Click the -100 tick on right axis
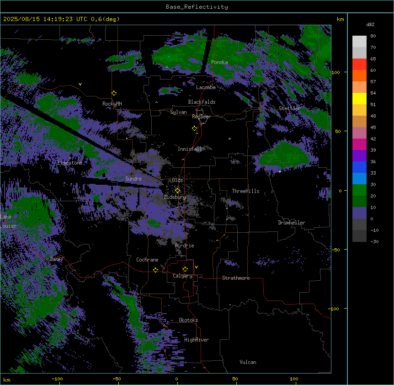Viewport: 394px width, 385px height. (334, 309)
